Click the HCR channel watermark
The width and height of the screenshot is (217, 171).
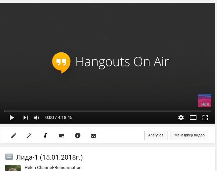coord(205,100)
